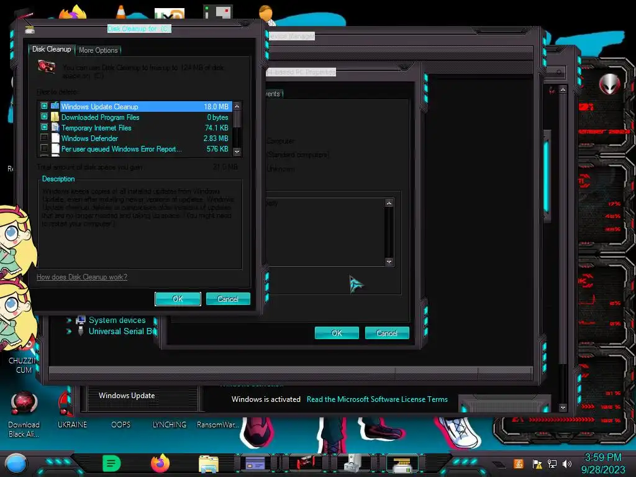Click the UKRAINE desktop icon label
This screenshot has width=636, height=477.
(72, 425)
